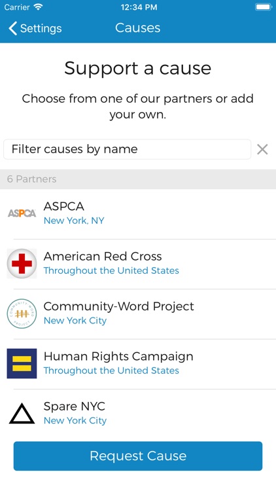Tap the Wi-Fi icon in the status bar
Image resolution: width=276 pixels, height=491 pixels.
coord(38,7)
